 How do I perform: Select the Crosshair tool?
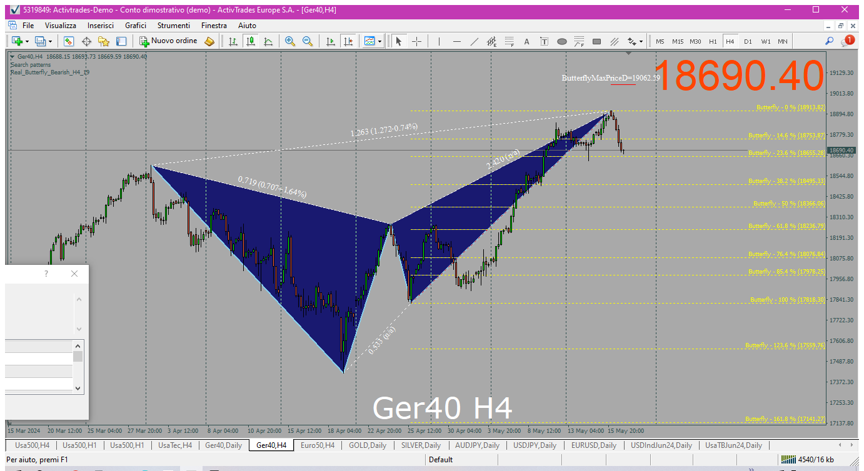tap(416, 41)
